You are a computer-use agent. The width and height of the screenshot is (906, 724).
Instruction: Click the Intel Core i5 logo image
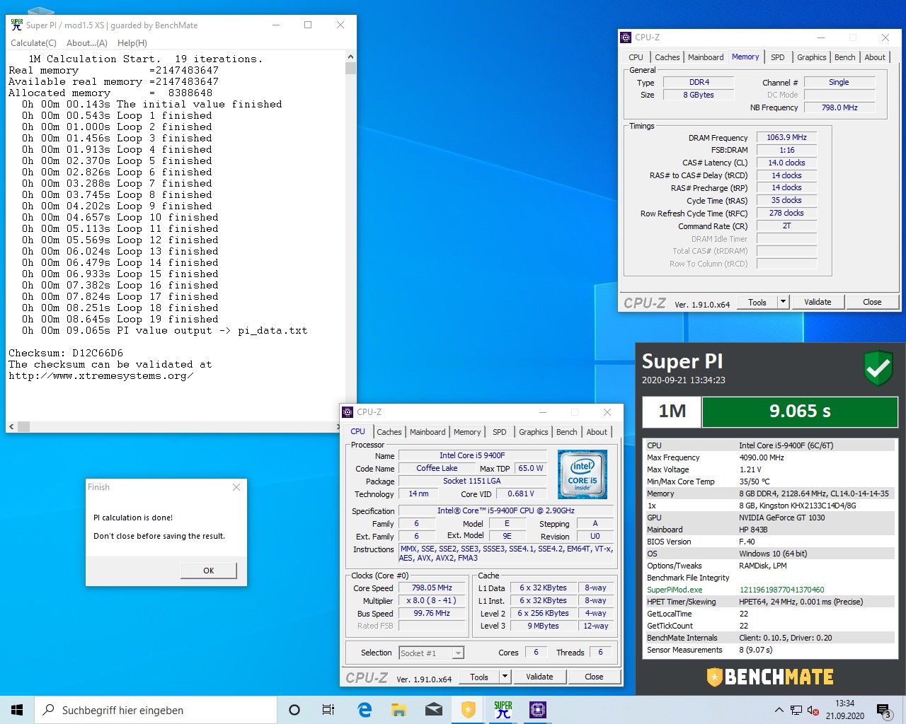click(582, 474)
